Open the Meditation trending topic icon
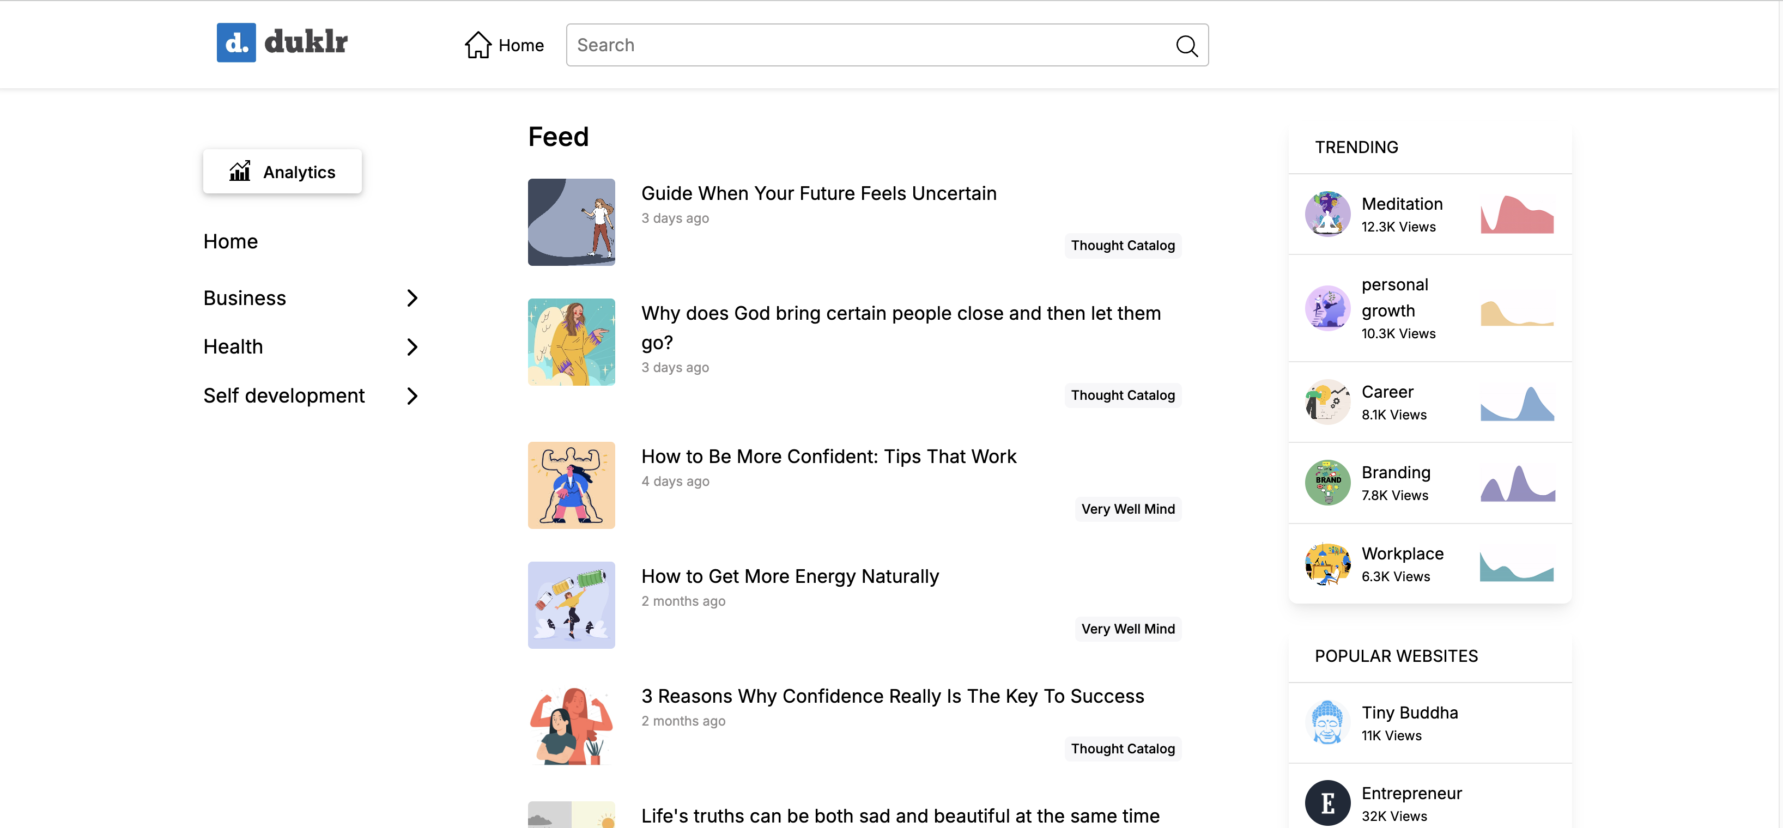The height and width of the screenshot is (828, 1783). click(x=1327, y=215)
